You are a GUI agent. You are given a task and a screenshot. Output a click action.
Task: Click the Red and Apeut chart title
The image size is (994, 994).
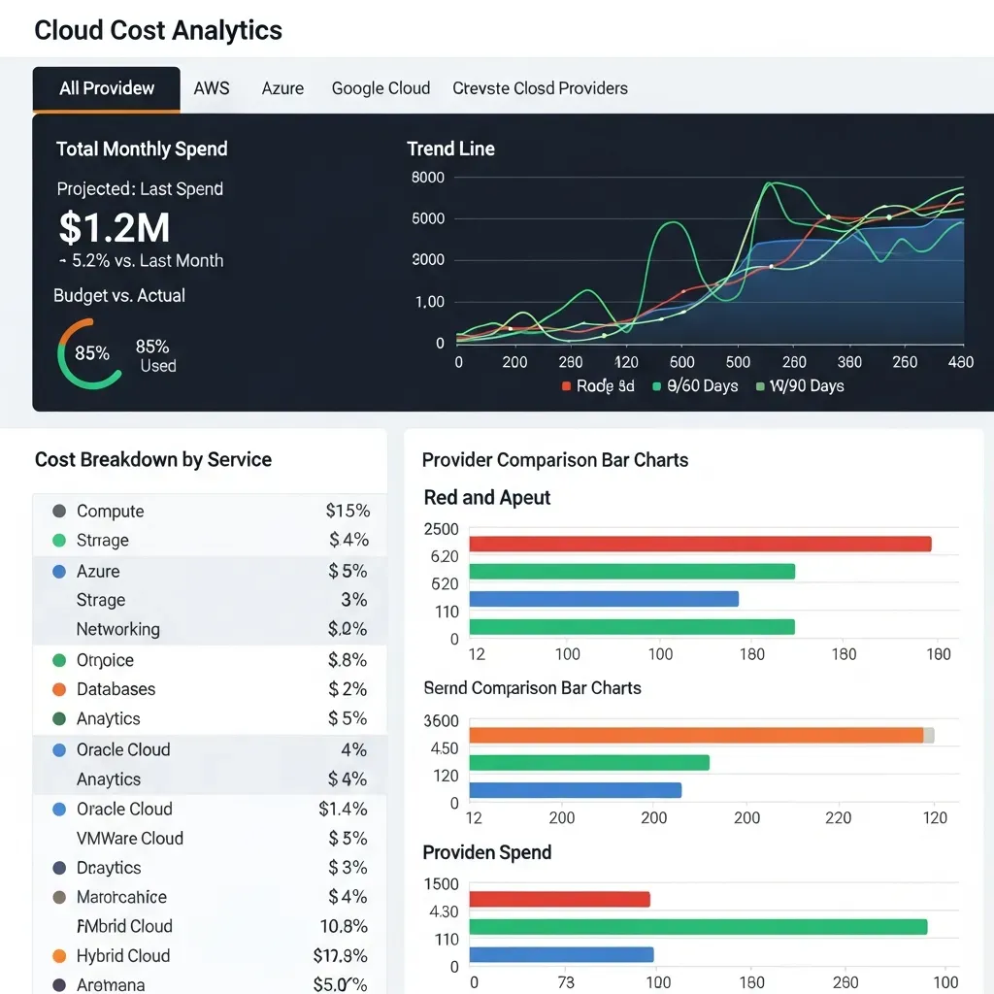[487, 498]
